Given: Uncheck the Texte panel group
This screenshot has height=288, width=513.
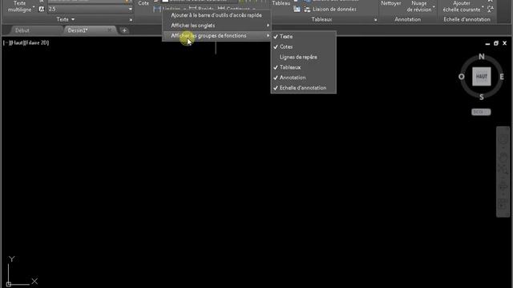Looking at the screenshot, I should point(303,37).
